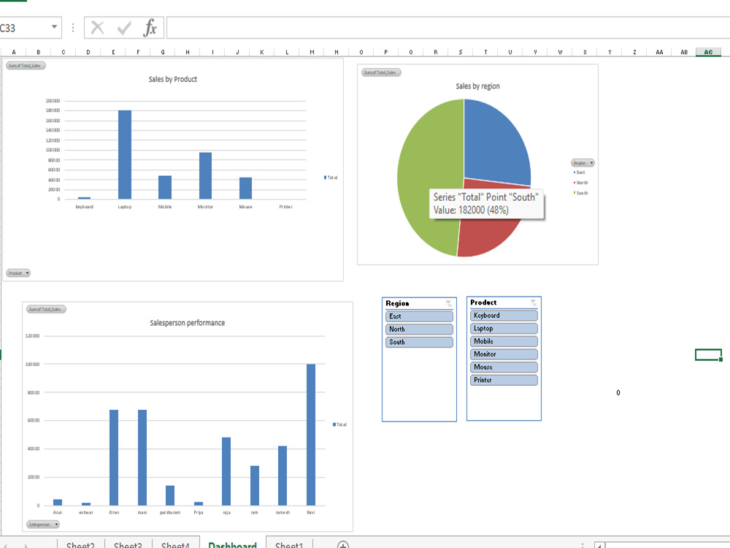This screenshot has height=548, width=730.
Task: Click the Laptop bar in Sales by Product
Action: (125, 155)
